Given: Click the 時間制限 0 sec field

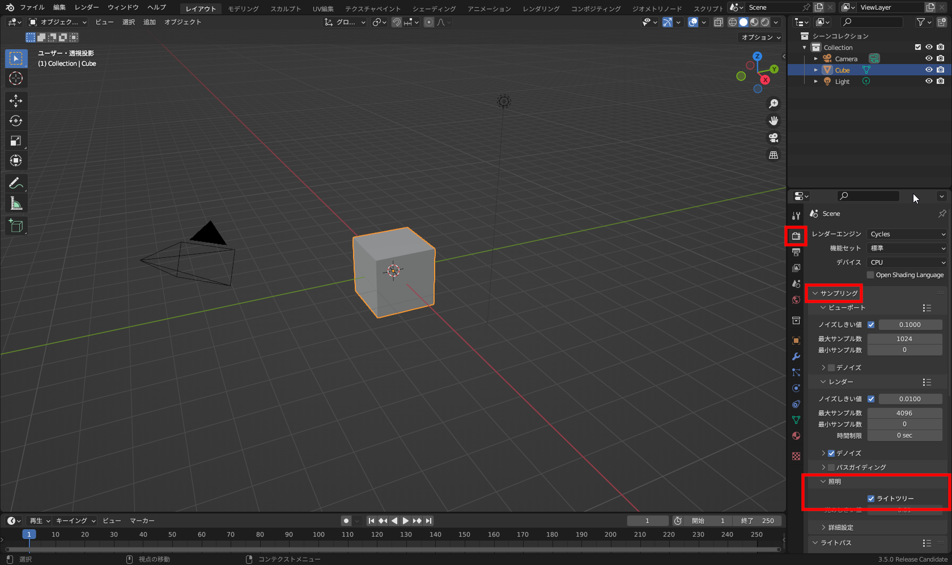Looking at the screenshot, I should [x=904, y=435].
